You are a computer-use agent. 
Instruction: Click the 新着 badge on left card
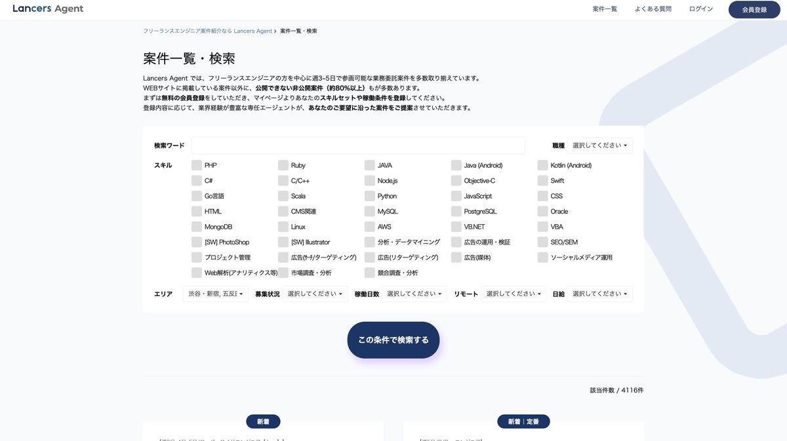point(263,422)
